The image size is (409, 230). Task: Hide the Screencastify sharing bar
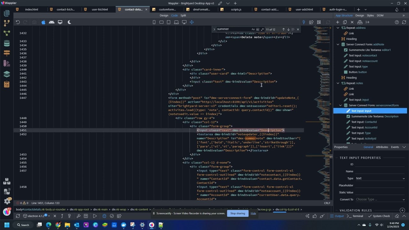click(x=253, y=213)
